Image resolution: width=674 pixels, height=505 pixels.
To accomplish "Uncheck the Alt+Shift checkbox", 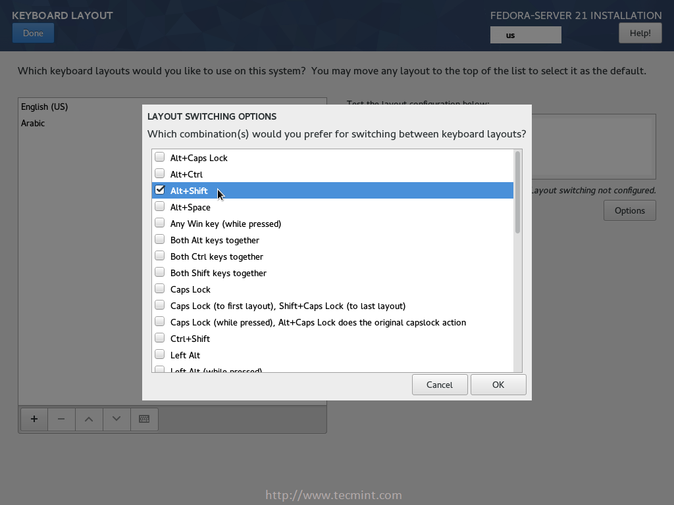I will pos(159,190).
